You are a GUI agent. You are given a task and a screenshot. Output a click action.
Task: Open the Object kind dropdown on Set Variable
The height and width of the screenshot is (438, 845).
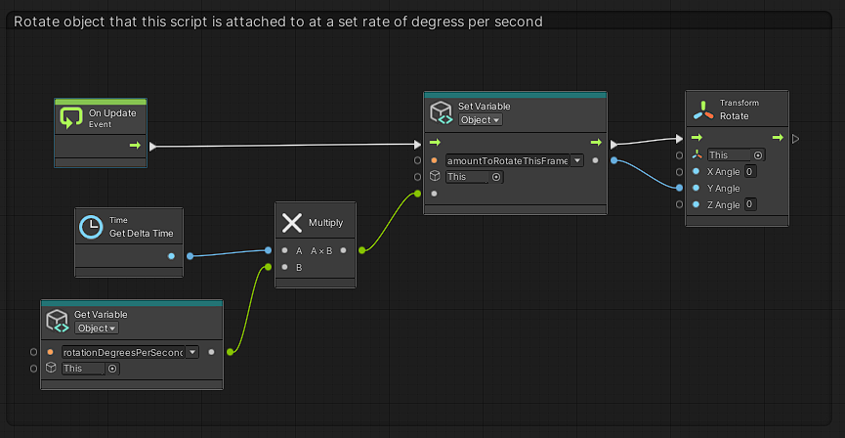[x=480, y=120]
